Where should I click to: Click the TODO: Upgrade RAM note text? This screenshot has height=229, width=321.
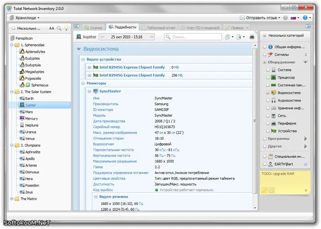point(278,173)
